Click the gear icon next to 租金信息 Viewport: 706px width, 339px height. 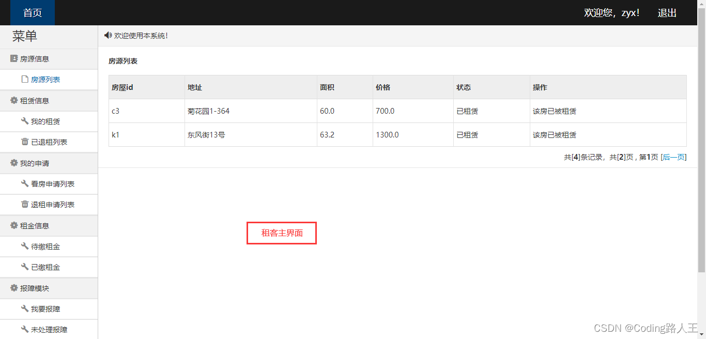(14, 225)
